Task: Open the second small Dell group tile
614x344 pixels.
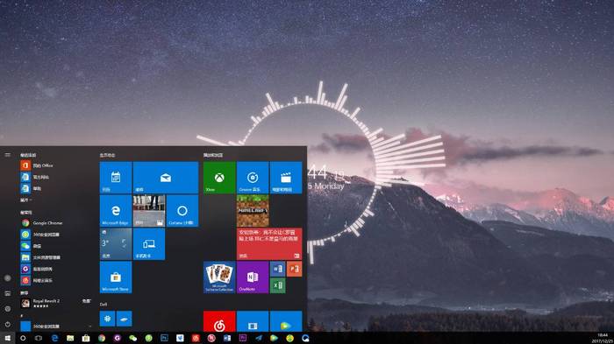Action: click(125, 319)
